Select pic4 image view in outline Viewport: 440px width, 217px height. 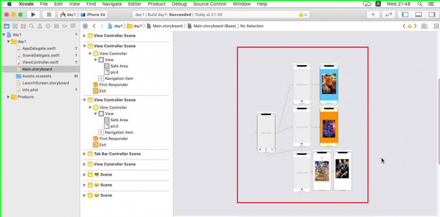(114, 72)
